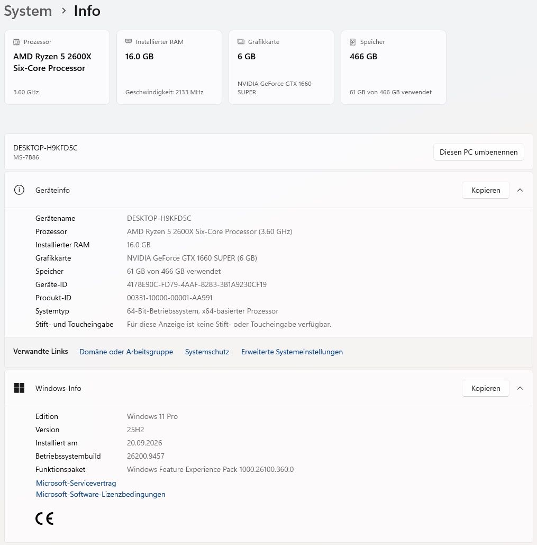This screenshot has height=545, width=537.
Task: Collapse the Geräteinfo section chevron
Action: [x=520, y=190]
